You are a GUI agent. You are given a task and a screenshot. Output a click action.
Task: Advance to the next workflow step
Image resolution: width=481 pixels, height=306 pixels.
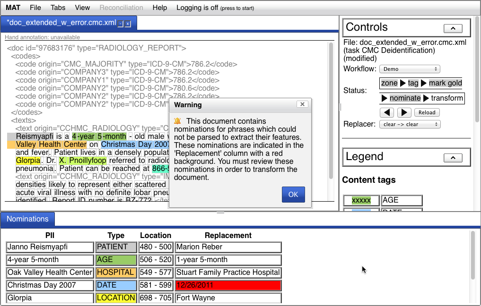click(x=404, y=112)
